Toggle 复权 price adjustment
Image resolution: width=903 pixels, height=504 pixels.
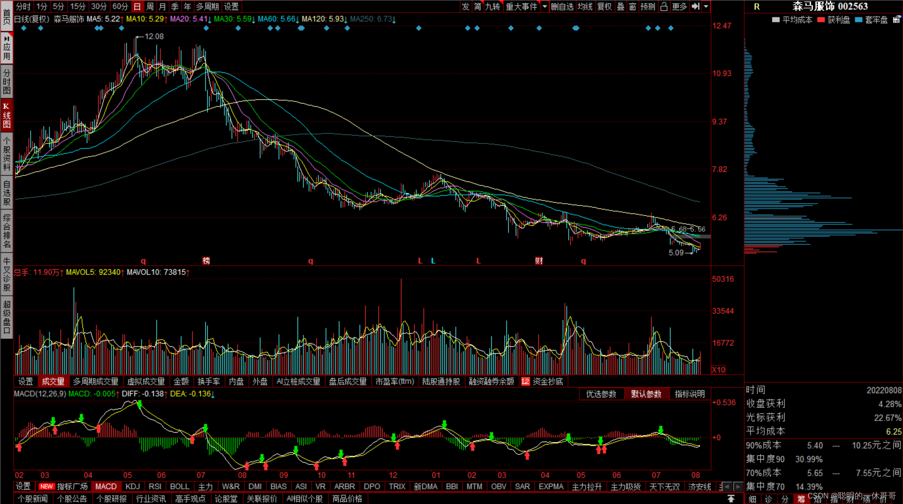click(604, 6)
